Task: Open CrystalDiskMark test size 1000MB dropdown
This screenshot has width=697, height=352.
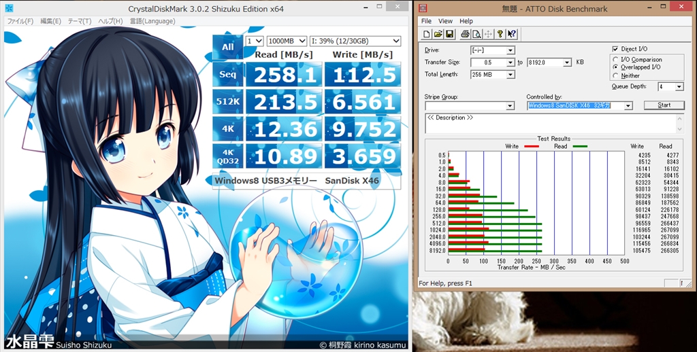Action: (287, 41)
